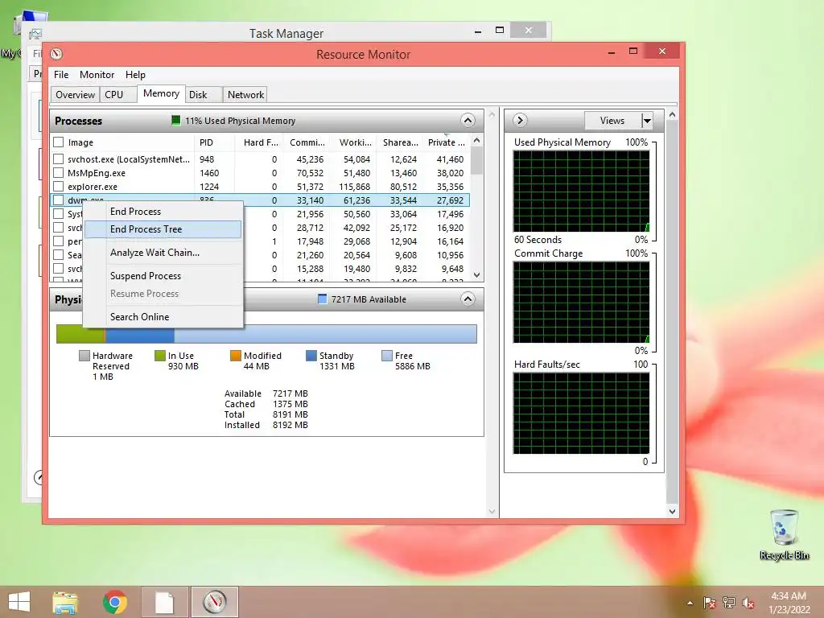This screenshot has height=618, width=824.
Task: Open the File menu
Action: tap(61, 75)
